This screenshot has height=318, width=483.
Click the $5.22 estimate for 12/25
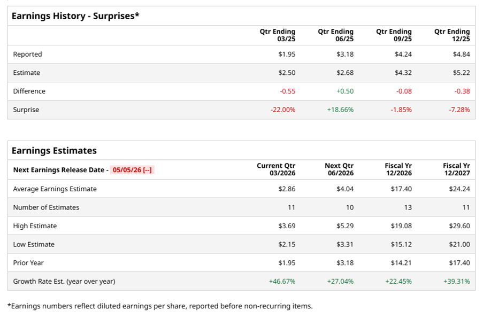461,73
